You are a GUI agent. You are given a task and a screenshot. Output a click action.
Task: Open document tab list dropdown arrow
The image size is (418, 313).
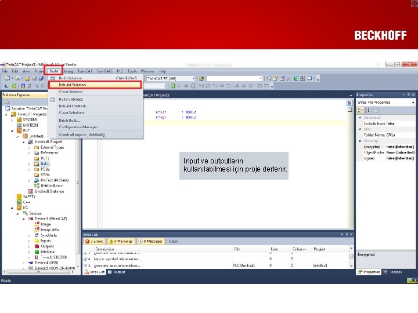351,95
